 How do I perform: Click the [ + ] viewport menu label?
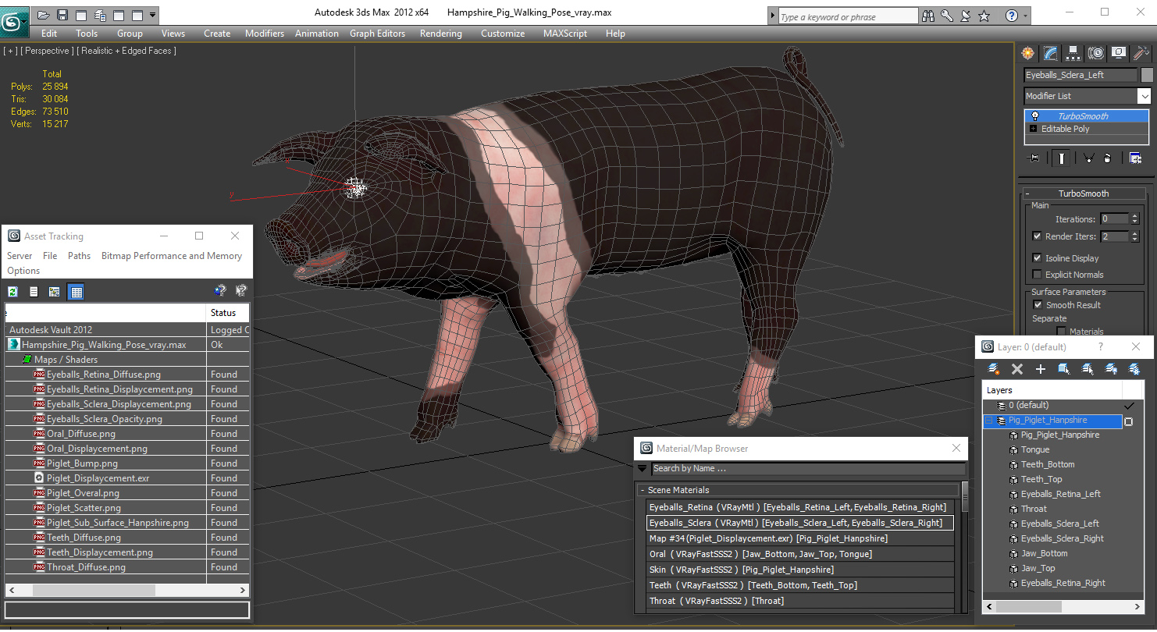click(10, 51)
